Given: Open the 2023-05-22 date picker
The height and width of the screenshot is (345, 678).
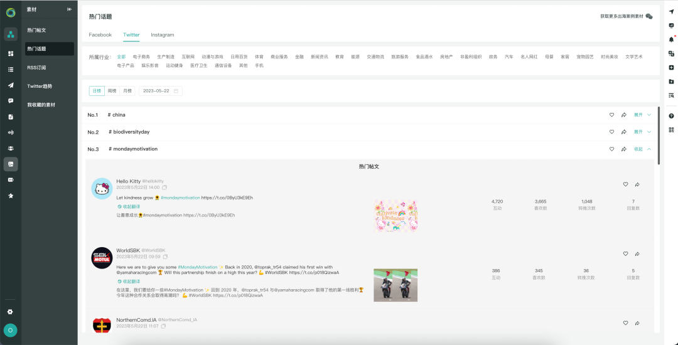Looking at the screenshot, I should [x=161, y=91].
